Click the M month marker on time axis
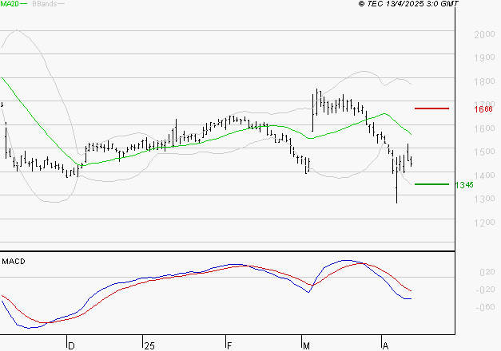 306,346
